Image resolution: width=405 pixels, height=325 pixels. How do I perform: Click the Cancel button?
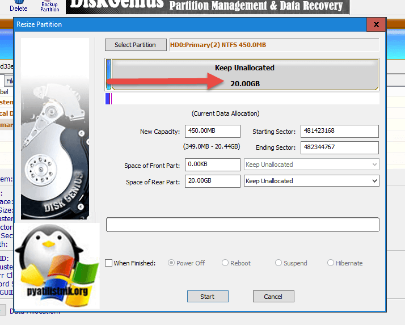click(273, 297)
